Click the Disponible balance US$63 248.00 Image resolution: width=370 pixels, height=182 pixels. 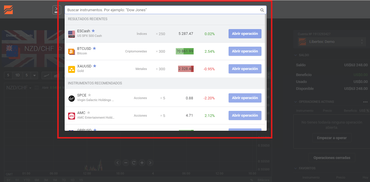coord(356,89)
